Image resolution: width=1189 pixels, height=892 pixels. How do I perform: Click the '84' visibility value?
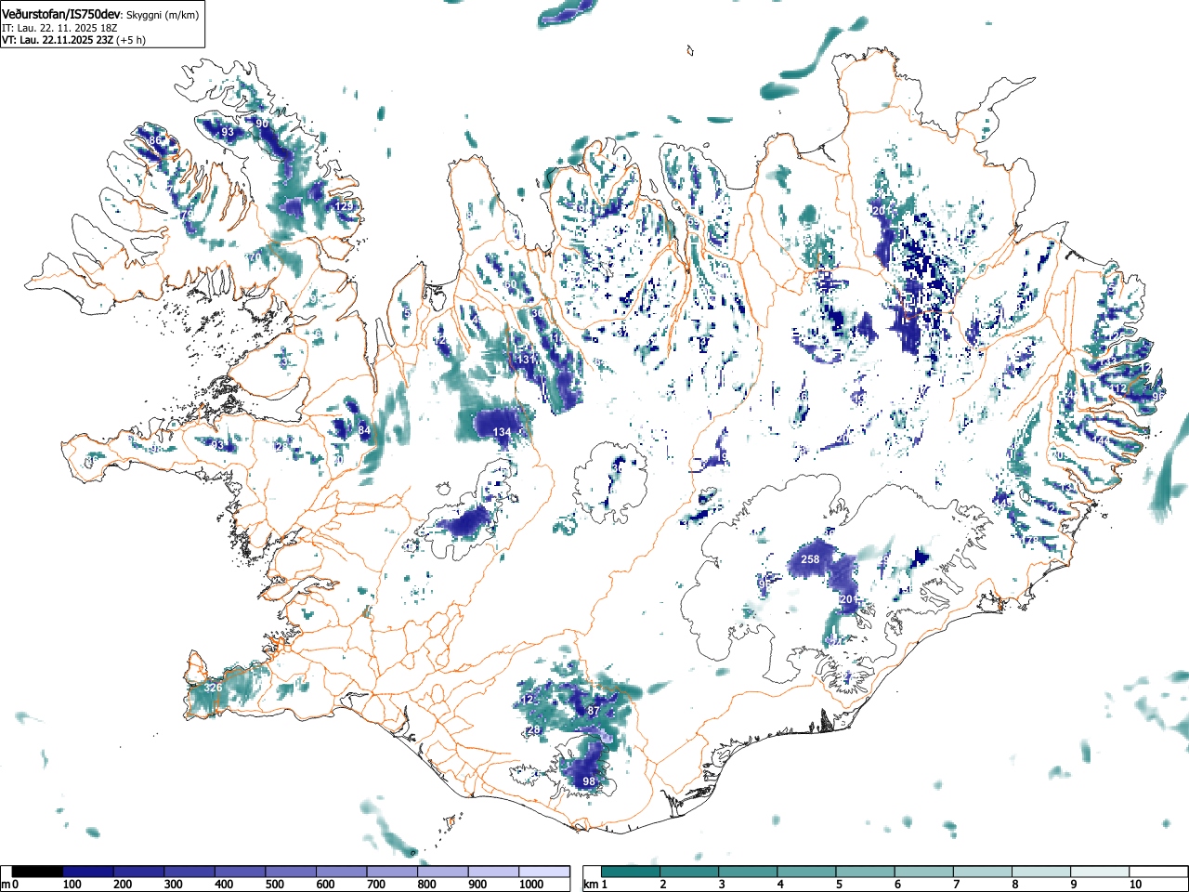click(x=364, y=431)
